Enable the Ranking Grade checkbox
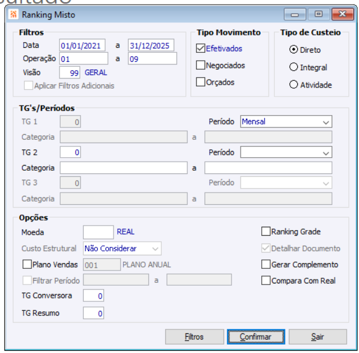This screenshot has height=353, width=359. click(266, 231)
